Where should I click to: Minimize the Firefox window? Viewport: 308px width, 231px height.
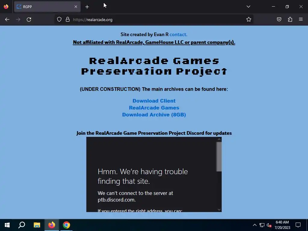[273, 7]
